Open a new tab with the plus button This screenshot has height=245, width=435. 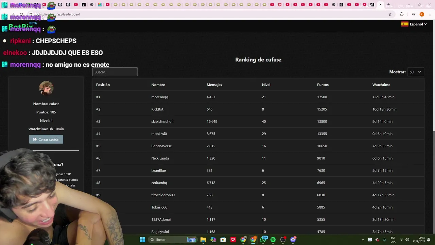pyautogui.click(x=388, y=4)
